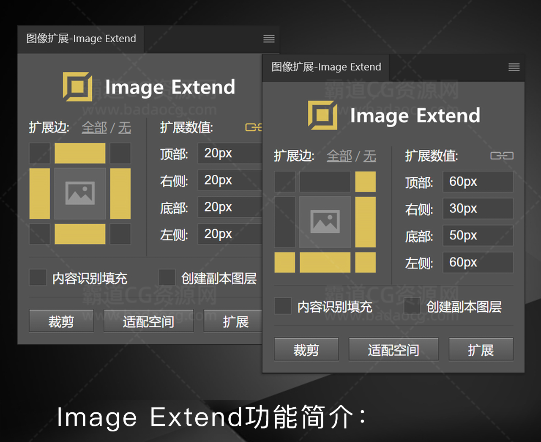Click image placeholder icon in the front panel grid

tap(325, 222)
